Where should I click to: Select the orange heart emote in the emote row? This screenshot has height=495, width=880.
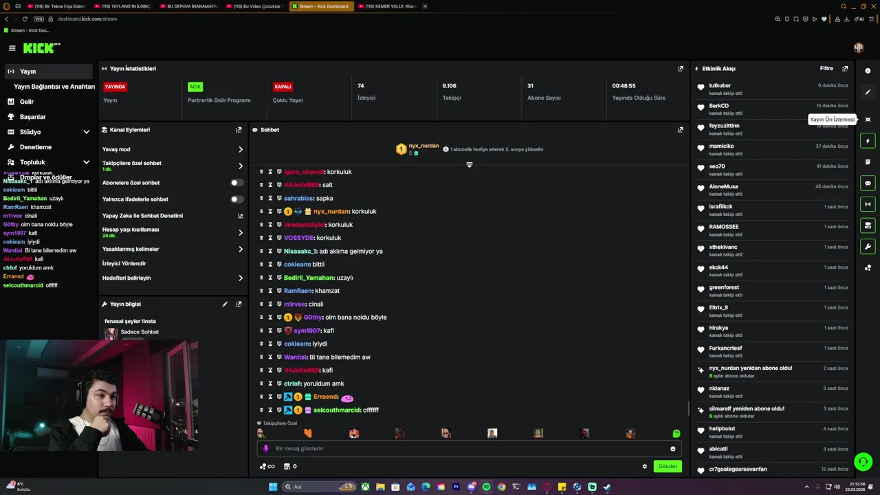[x=308, y=433]
